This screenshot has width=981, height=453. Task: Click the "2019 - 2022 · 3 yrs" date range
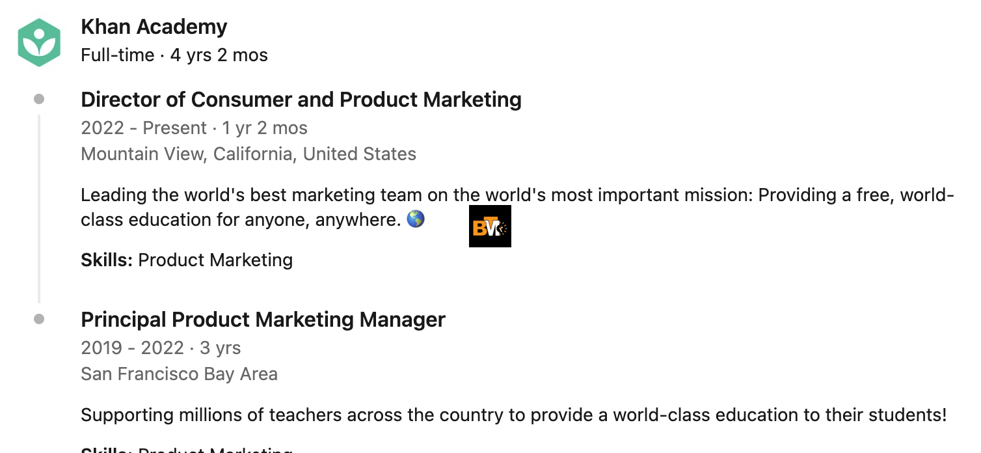pos(161,348)
